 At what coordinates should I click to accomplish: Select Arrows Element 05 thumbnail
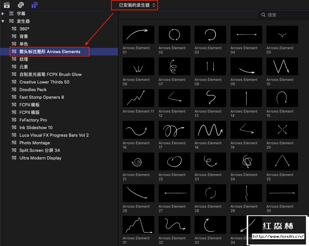pyautogui.click(x=282, y=35)
